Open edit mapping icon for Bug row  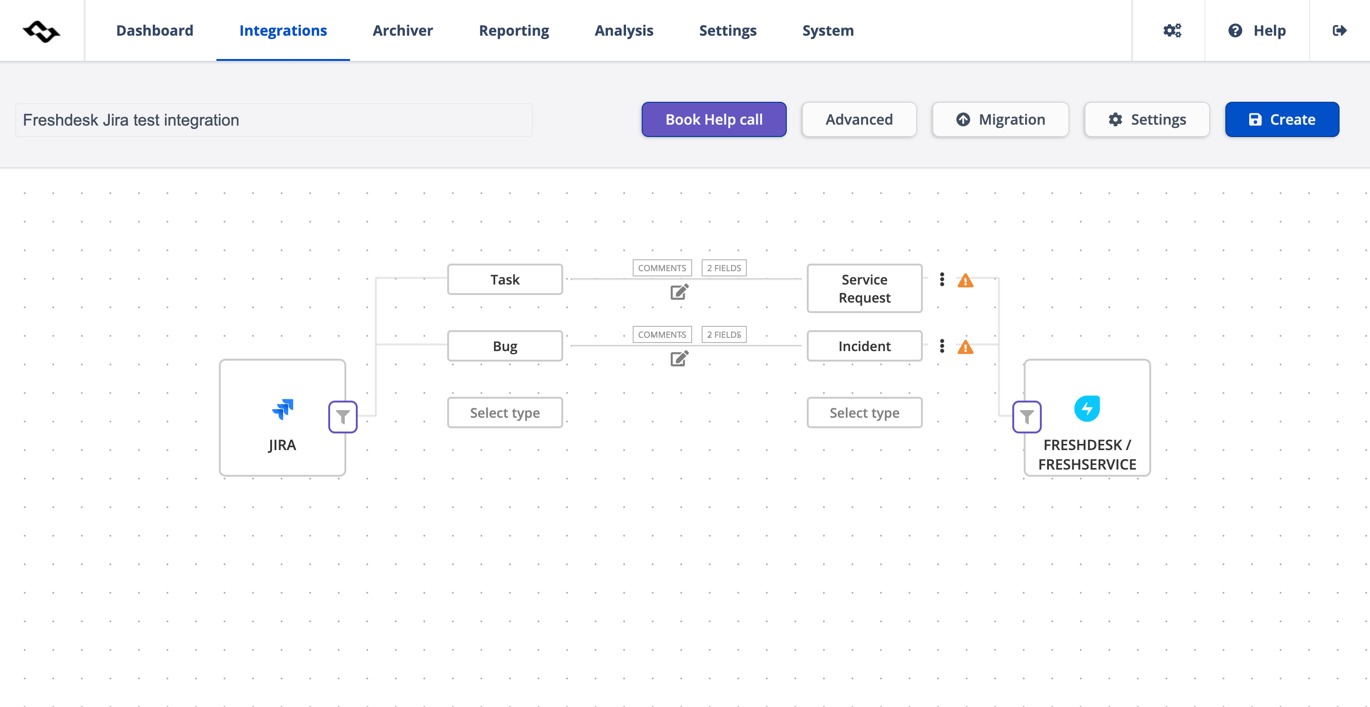(679, 359)
